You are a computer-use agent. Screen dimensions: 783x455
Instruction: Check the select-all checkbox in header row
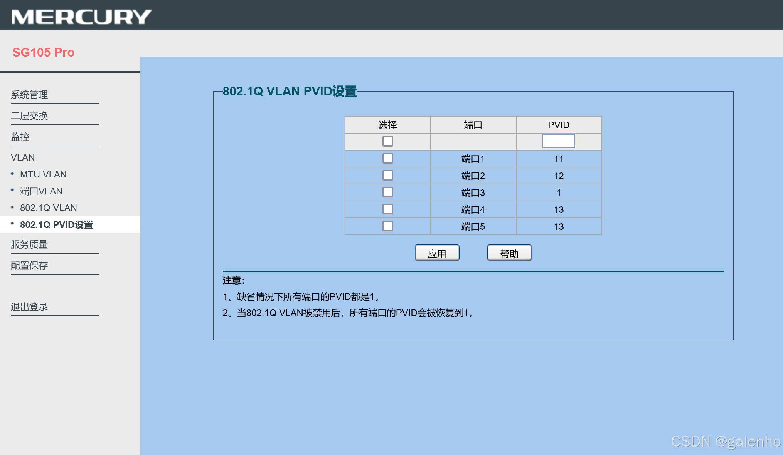[x=387, y=141]
